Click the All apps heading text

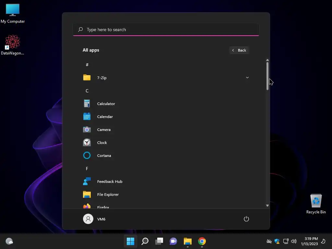pos(91,50)
